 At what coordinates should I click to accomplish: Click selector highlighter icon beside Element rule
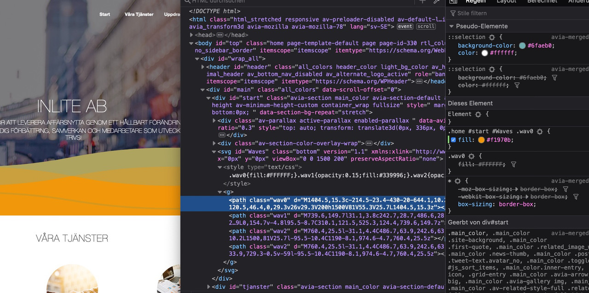click(478, 114)
